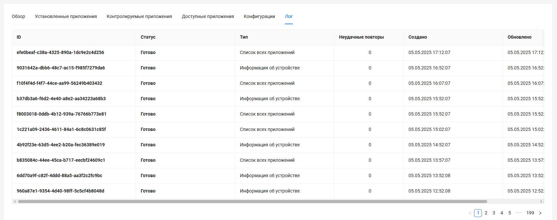Select the Лог tab

288,17
